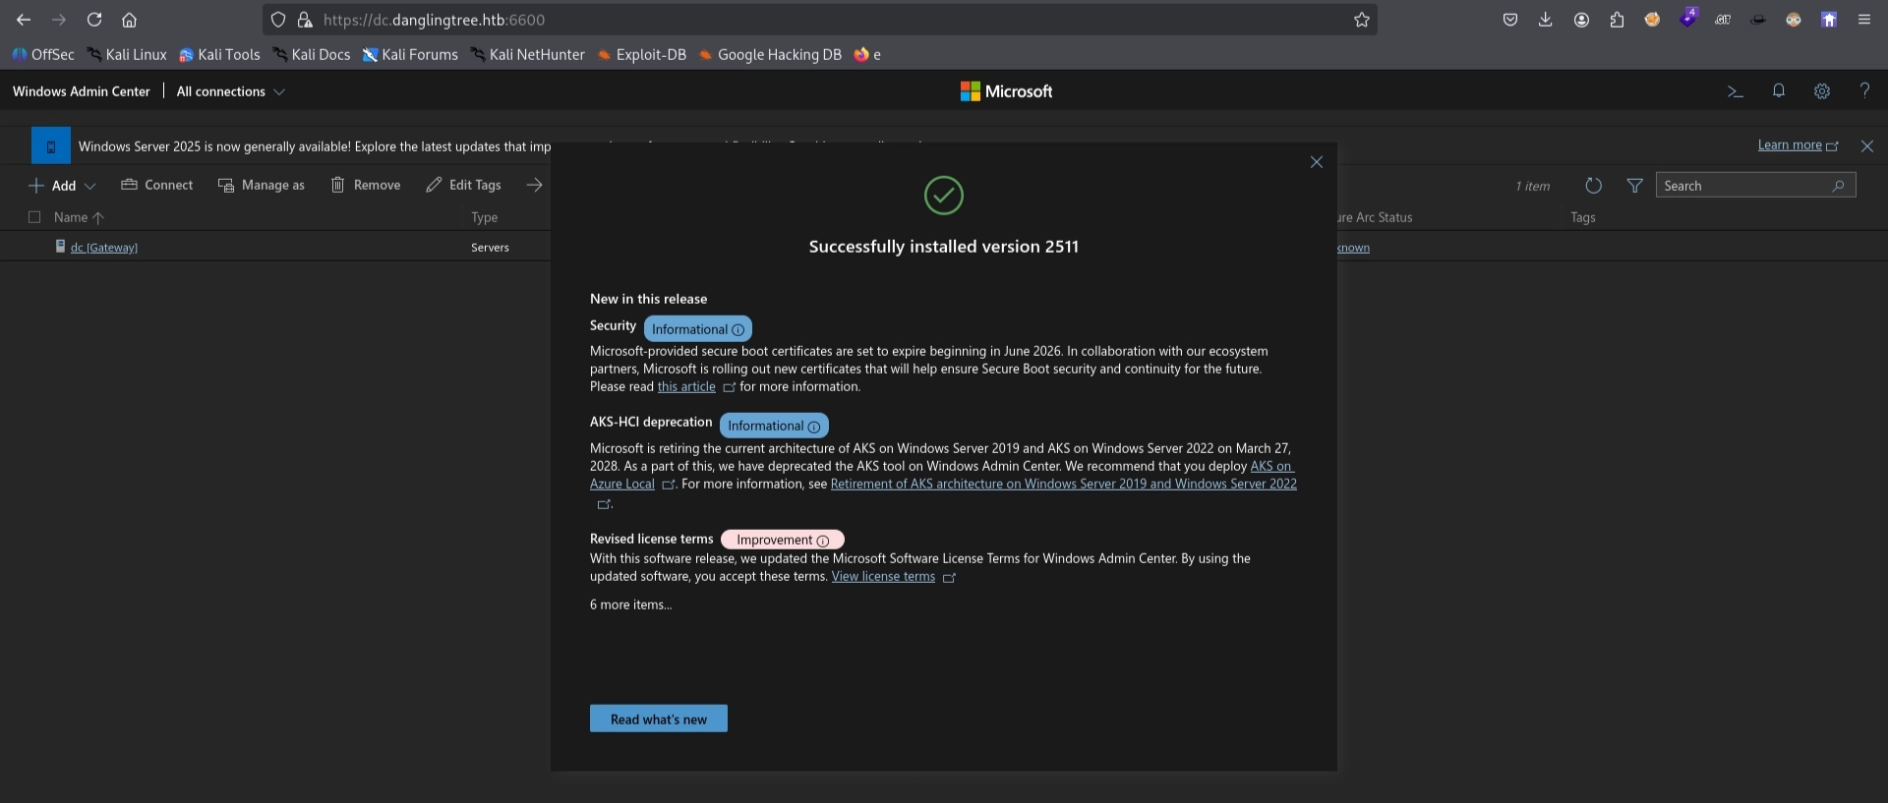Click the Read what's new button
Viewport: 1888px width, 803px height.
click(x=659, y=718)
